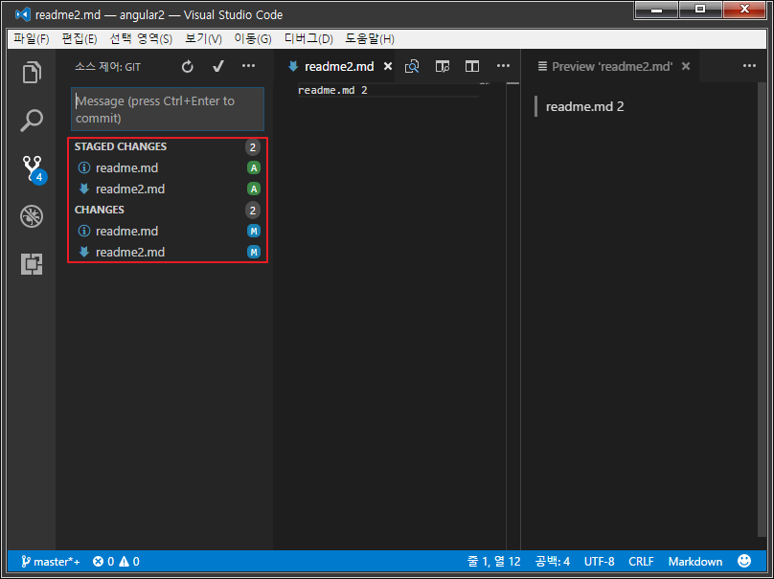Open the Extensions view in activity bar
The width and height of the screenshot is (774, 579).
(32, 264)
